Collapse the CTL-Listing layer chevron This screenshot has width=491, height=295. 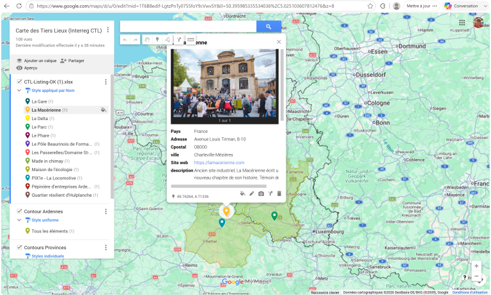(x=19, y=91)
